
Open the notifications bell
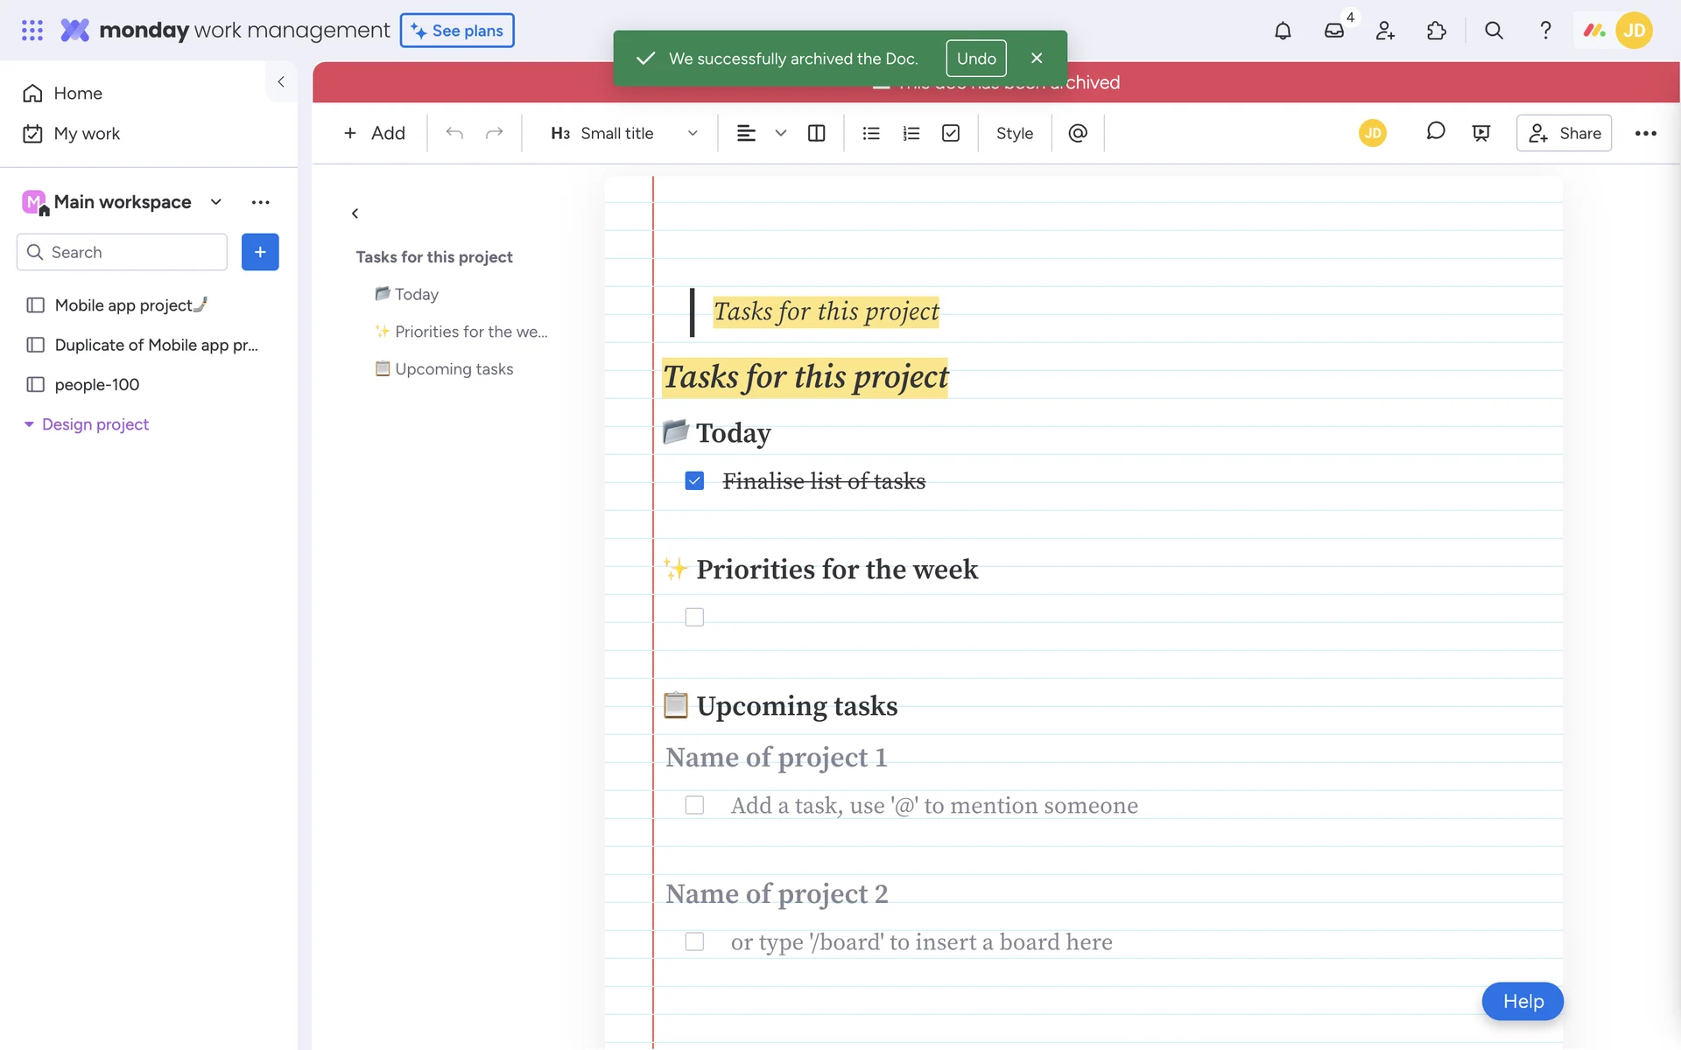(1283, 31)
